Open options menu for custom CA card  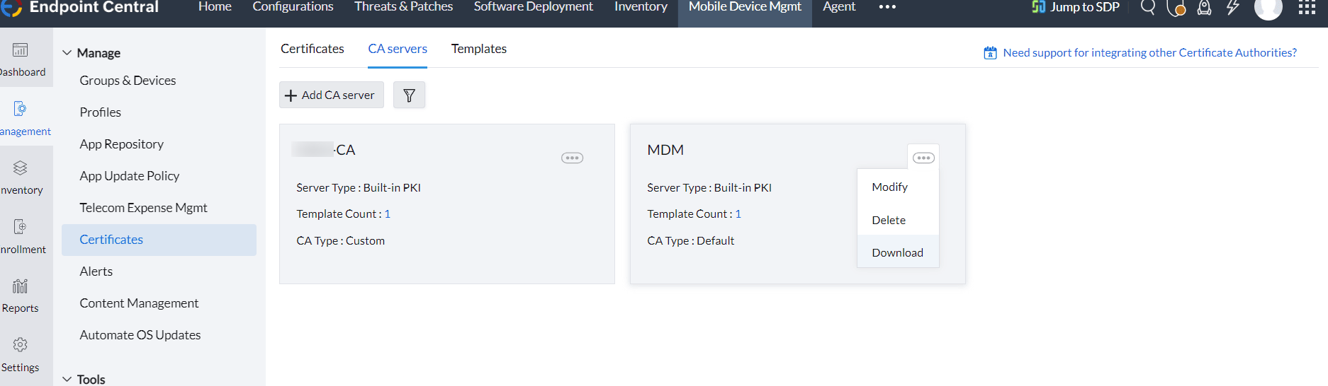pos(572,158)
